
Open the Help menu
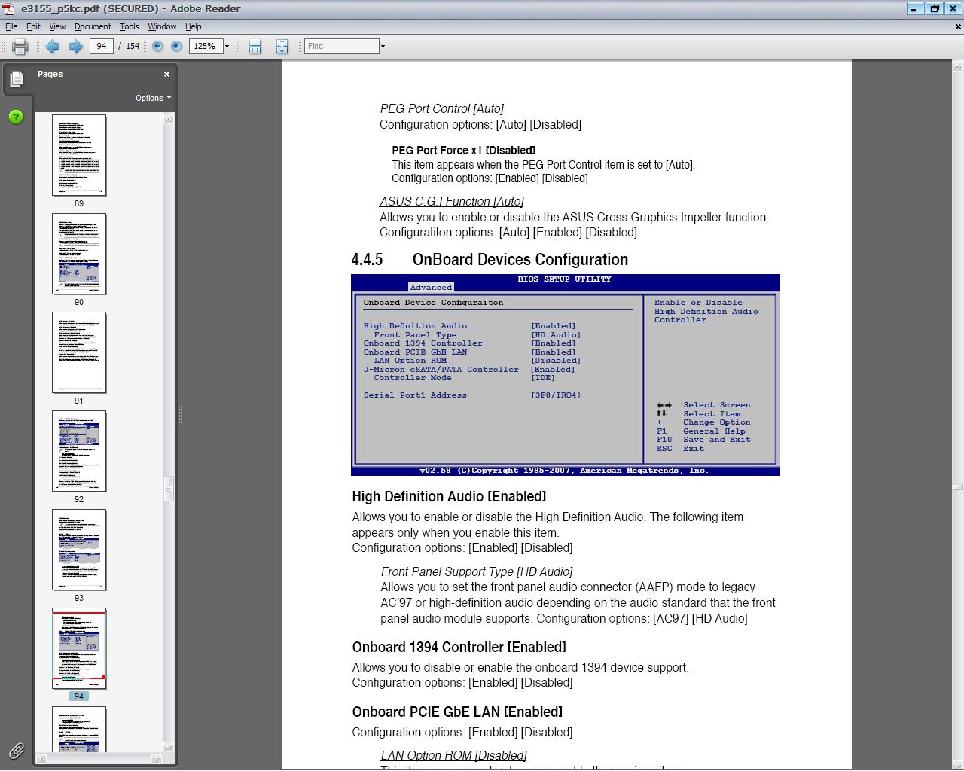pyautogui.click(x=193, y=26)
